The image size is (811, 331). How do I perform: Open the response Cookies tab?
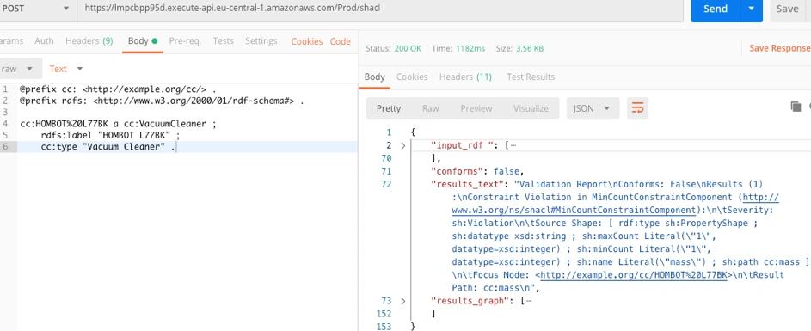[x=412, y=77]
